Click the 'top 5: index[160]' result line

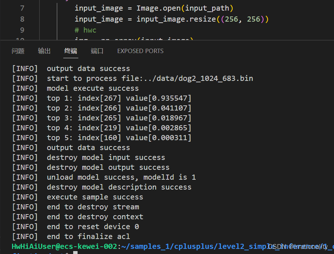(x=102, y=138)
